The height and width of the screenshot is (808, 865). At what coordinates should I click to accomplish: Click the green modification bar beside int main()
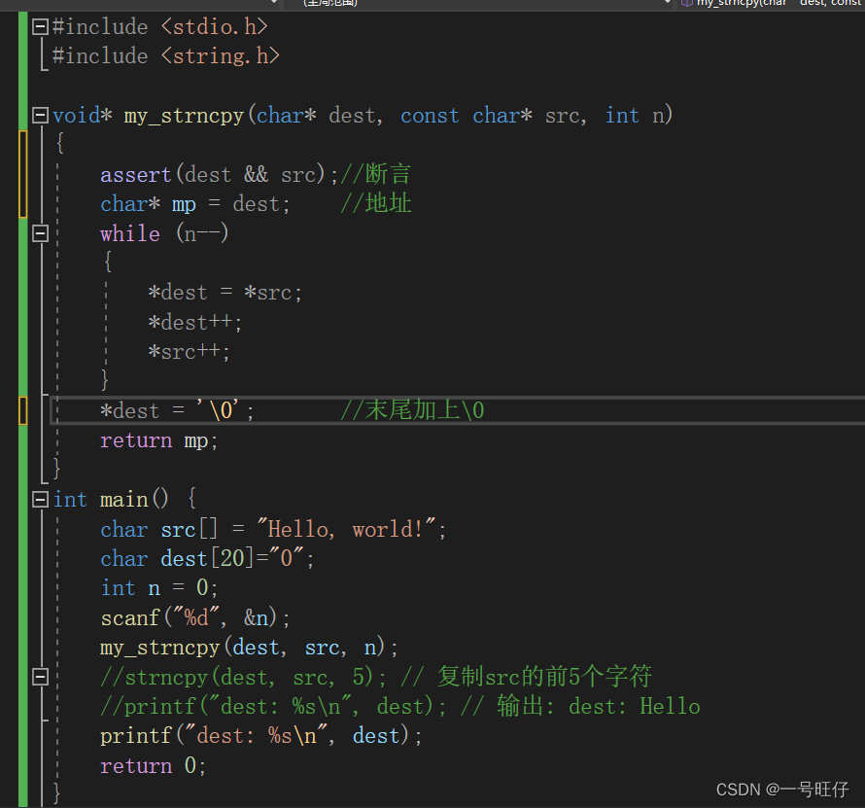point(21,499)
